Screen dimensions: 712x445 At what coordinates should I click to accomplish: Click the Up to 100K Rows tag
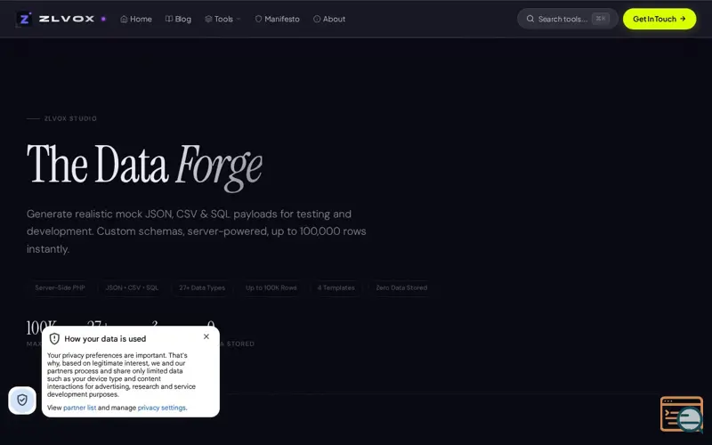pos(271,287)
